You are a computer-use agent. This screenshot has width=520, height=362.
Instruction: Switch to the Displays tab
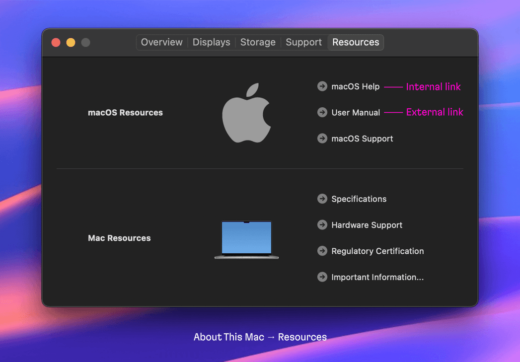click(x=211, y=42)
